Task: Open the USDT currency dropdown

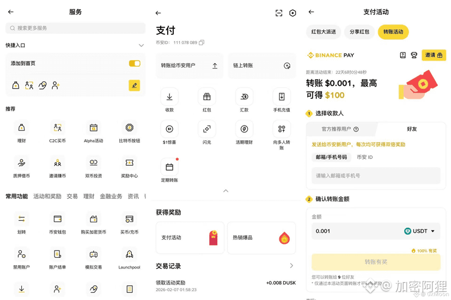Action: pos(419,231)
